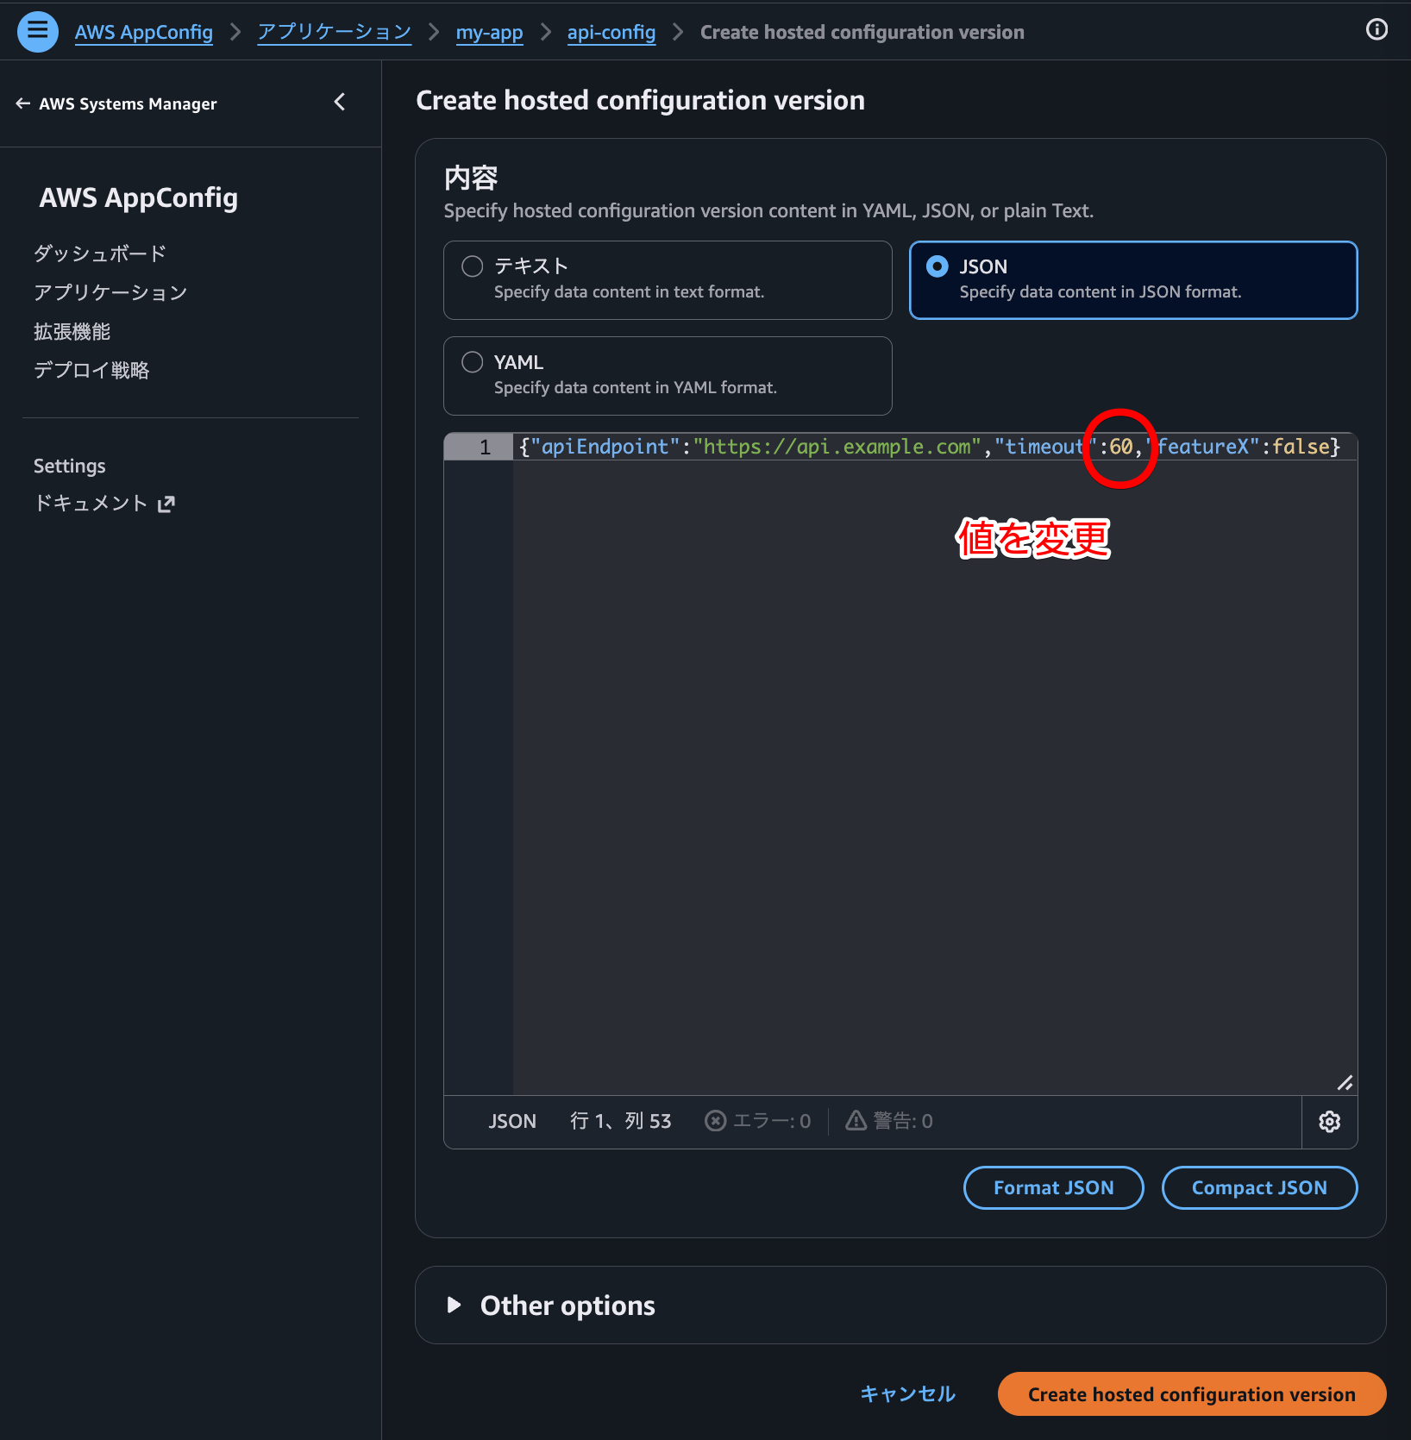Open ダッシュボード in the sidebar
This screenshot has height=1440, width=1411.
coord(100,254)
